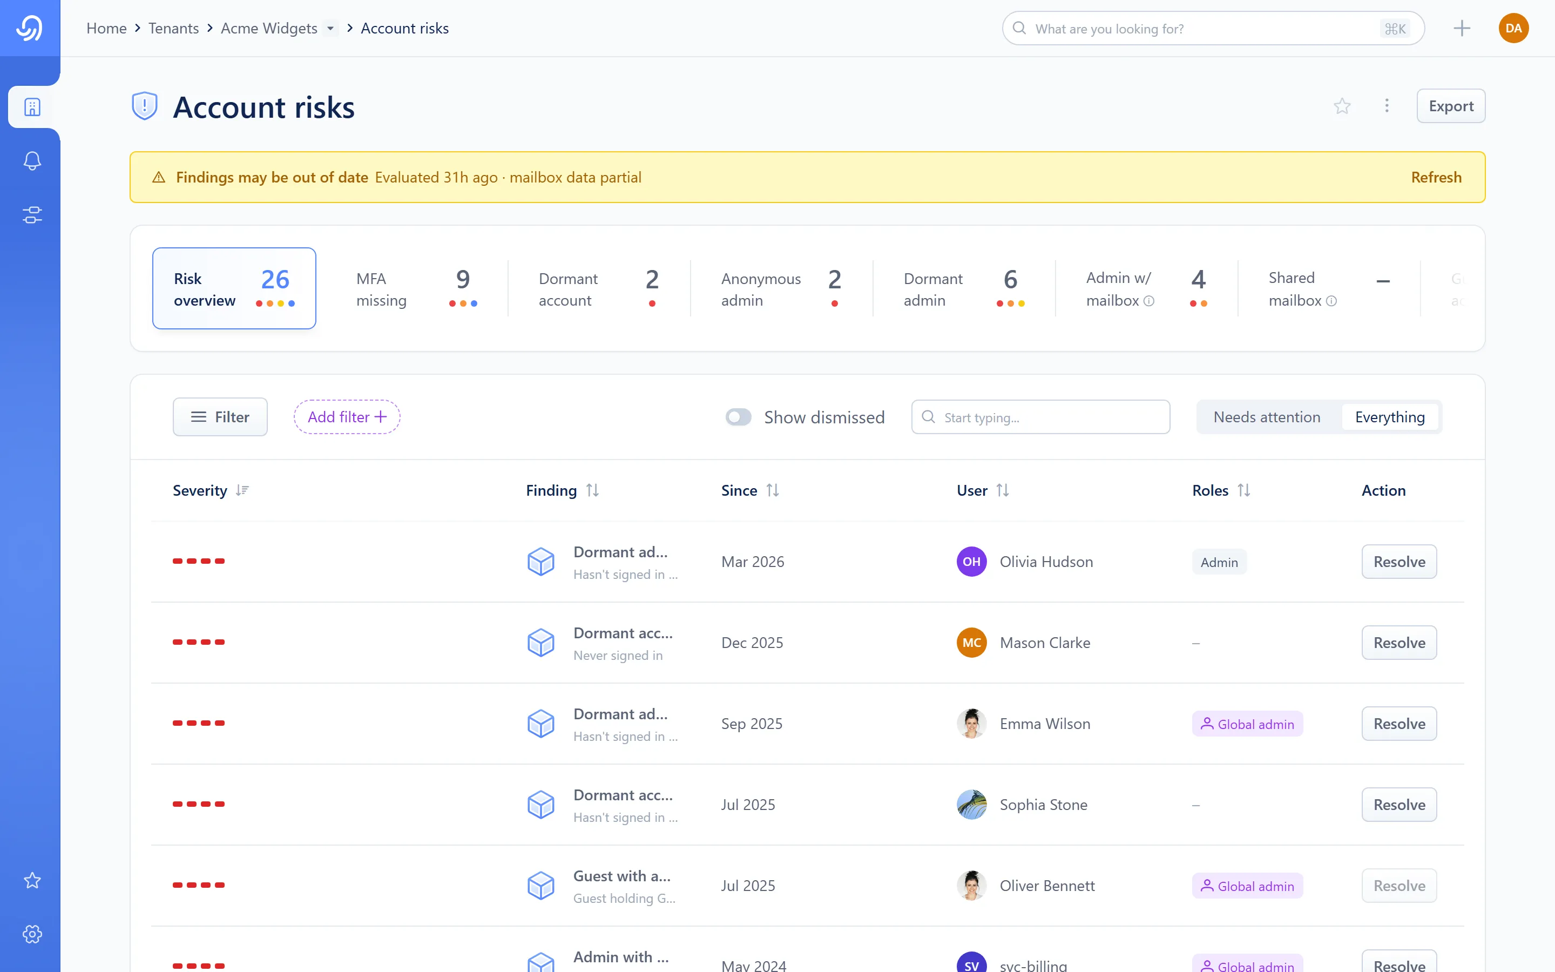Open settings gear in sidebar
The image size is (1555, 972).
pos(32,934)
